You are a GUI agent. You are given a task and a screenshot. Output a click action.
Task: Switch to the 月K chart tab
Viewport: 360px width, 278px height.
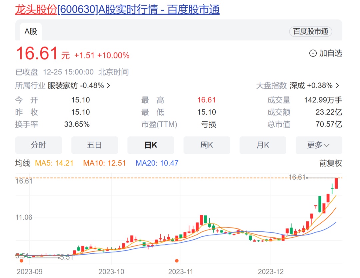click(x=263, y=145)
